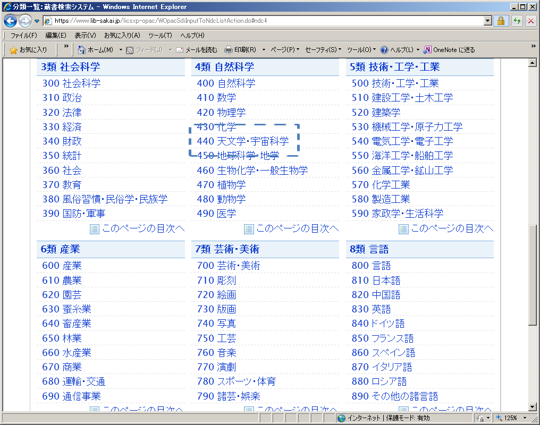Viewport: 540px width, 425px height.
Task: Open the 380 風俗習慣・民俗学・民族学 link
Action: [105, 199]
